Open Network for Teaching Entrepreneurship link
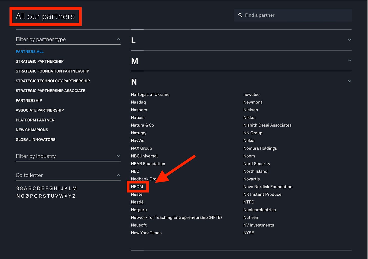368x259 pixels. pos(176,218)
